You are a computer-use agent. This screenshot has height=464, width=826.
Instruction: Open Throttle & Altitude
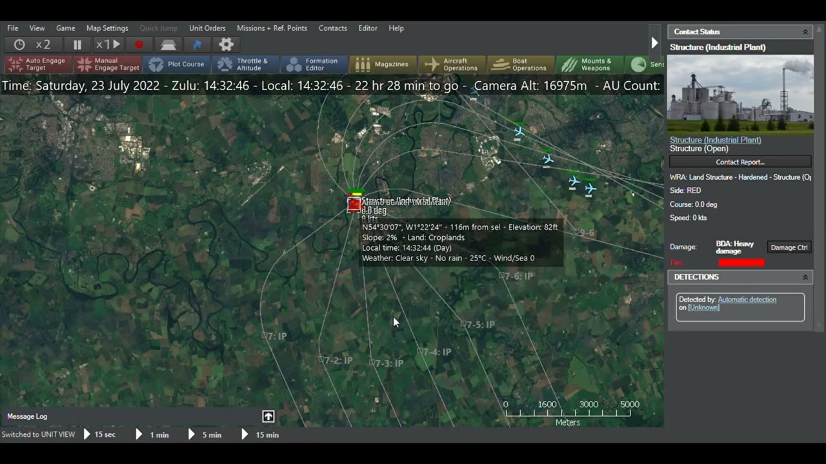click(246, 64)
